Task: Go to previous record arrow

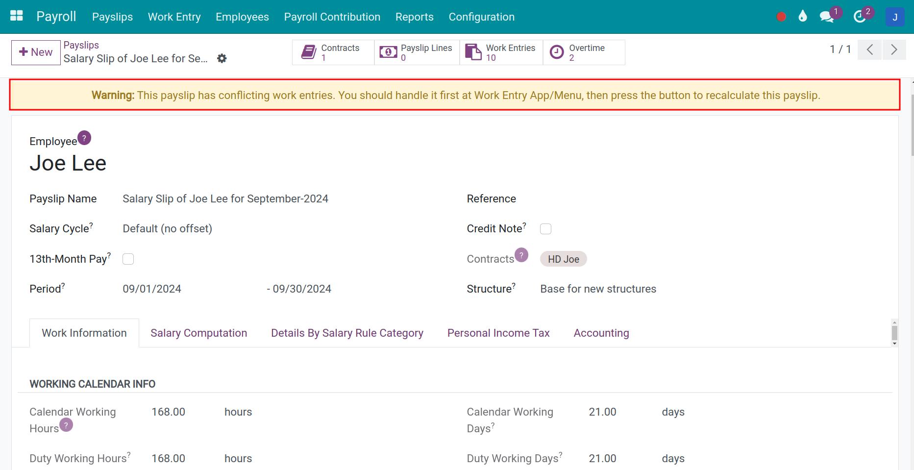Action: tap(870, 49)
